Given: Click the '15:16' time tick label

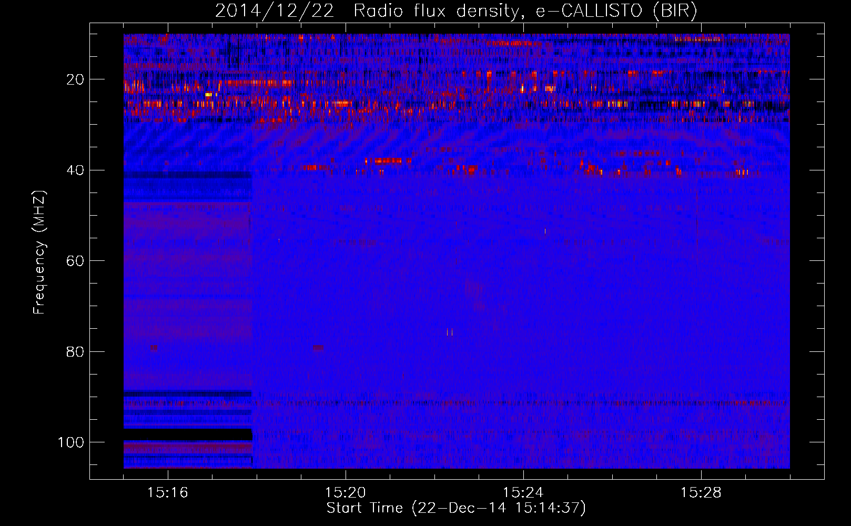Looking at the screenshot, I should (x=168, y=493).
